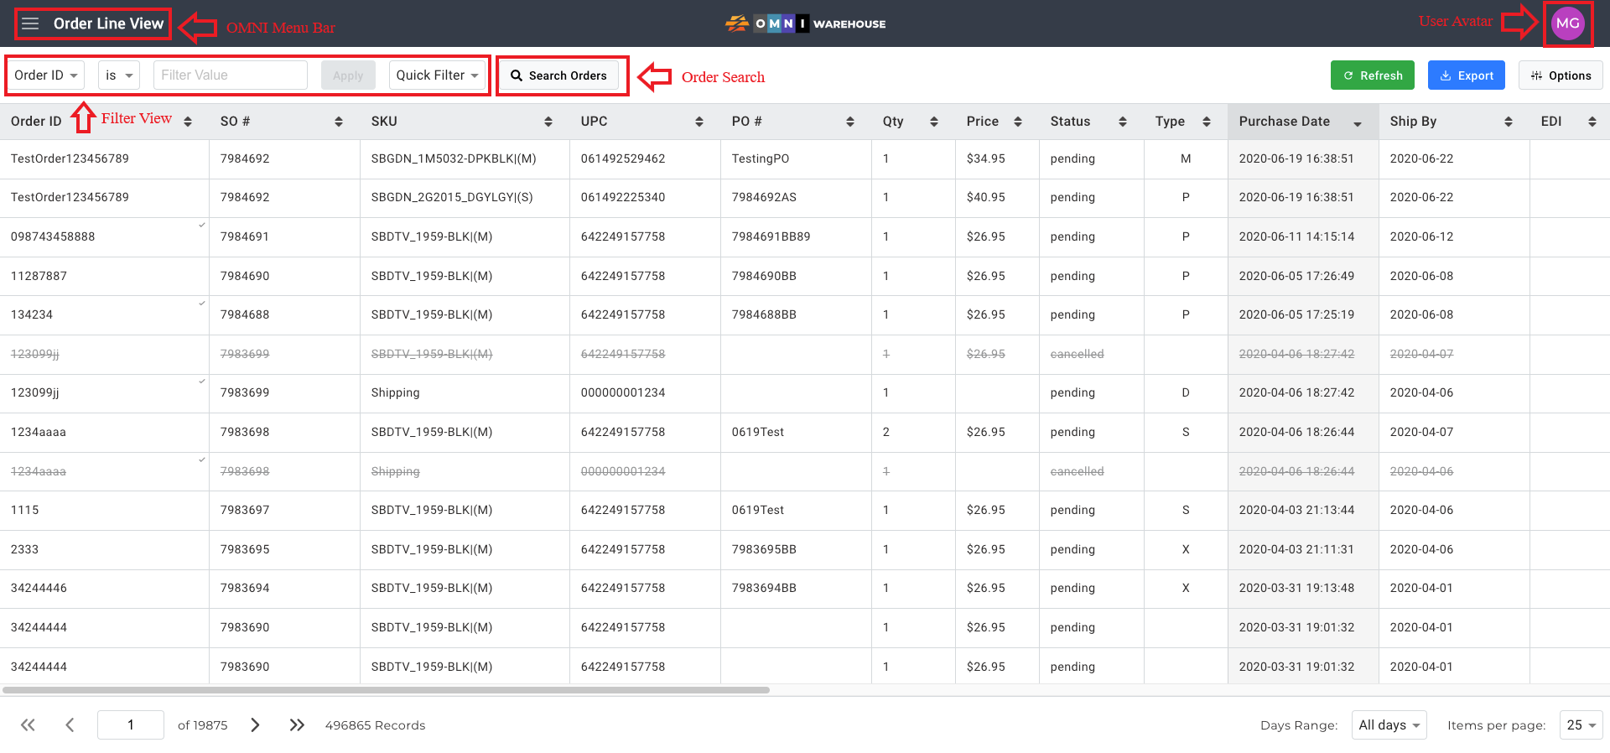The height and width of the screenshot is (753, 1610).
Task: Sort by Order ID column arrows
Action: click(188, 122)
